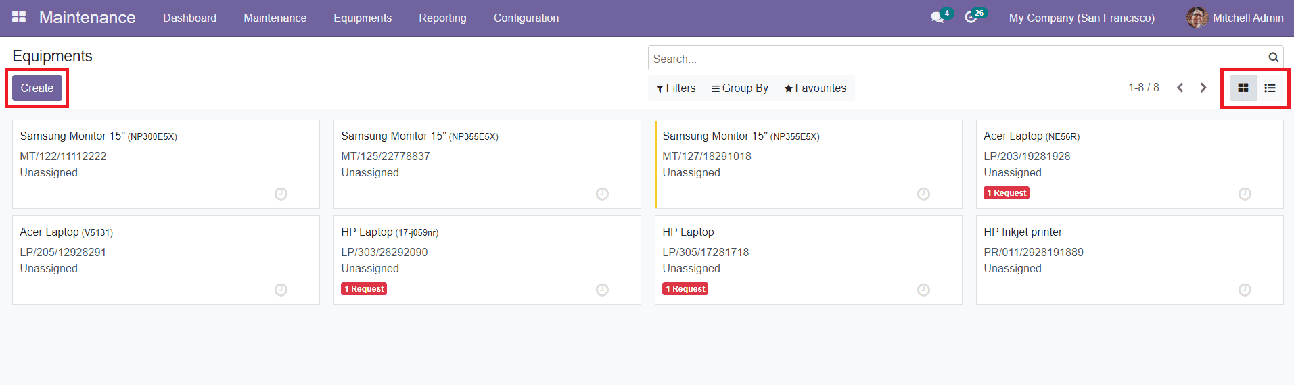Viewport: 1294px width, 385px height.
Task: Open HP Laptop (17-j059nr) title
Action: click(390, 232)
